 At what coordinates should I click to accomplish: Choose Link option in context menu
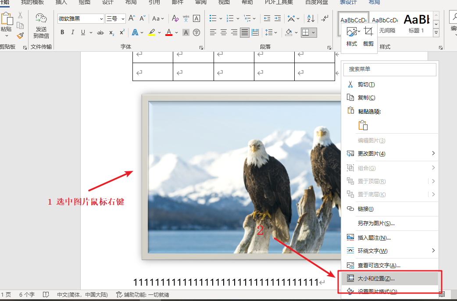point(390,209)
